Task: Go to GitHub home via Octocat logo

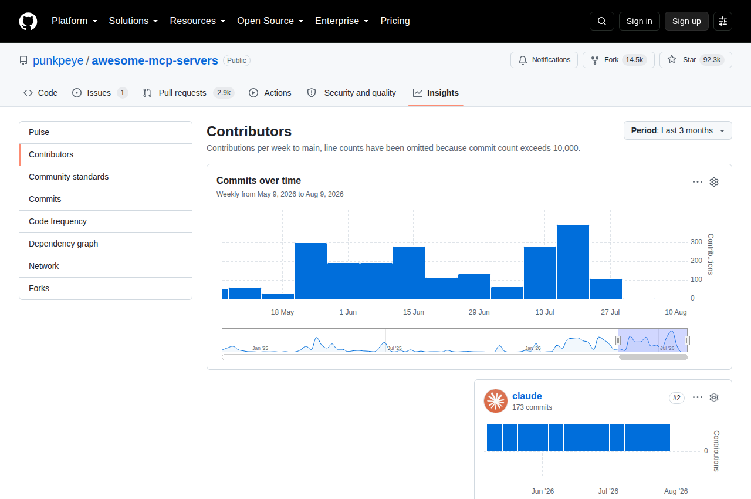Action: click(28, 21)
